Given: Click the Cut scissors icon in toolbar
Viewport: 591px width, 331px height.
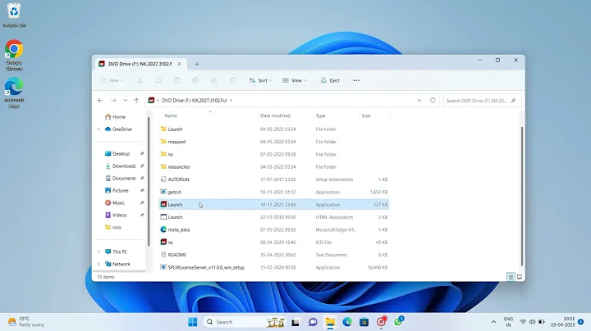Looking at the screenshot, I should click(x=140, y=80).
